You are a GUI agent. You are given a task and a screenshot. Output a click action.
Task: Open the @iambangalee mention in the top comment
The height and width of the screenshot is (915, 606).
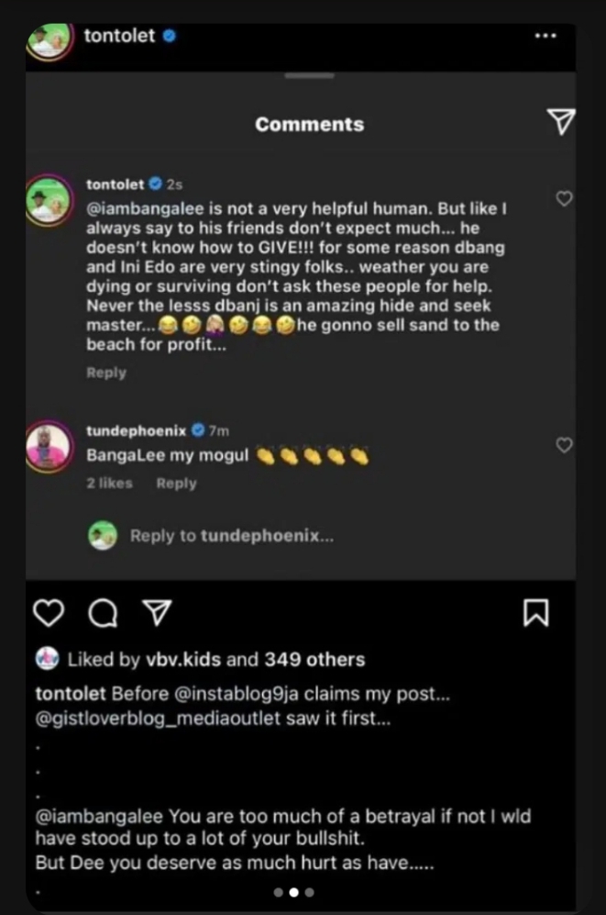coord(141,208)
